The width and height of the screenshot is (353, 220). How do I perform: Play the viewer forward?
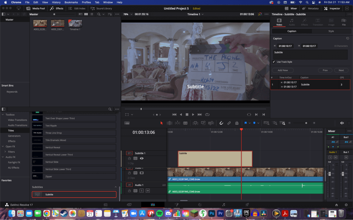193,114
